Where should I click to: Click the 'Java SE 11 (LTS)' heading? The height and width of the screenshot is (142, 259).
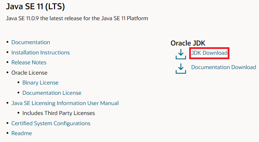click(35, 7)
